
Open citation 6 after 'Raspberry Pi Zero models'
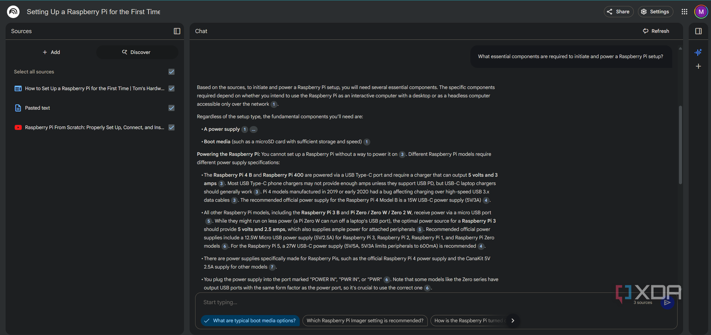225,246
